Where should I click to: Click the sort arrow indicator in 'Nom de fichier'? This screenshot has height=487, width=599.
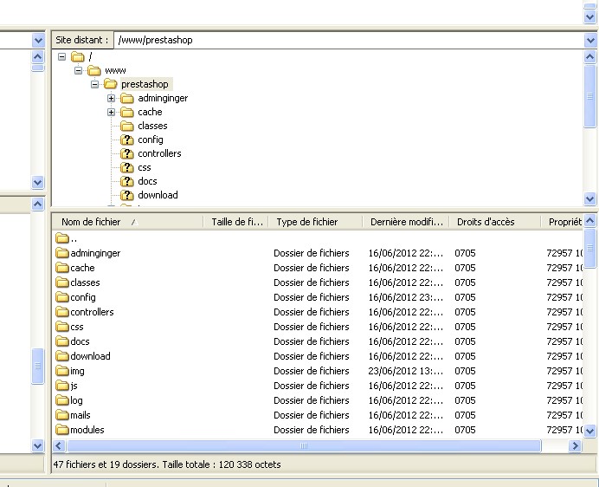click(134, 222)
